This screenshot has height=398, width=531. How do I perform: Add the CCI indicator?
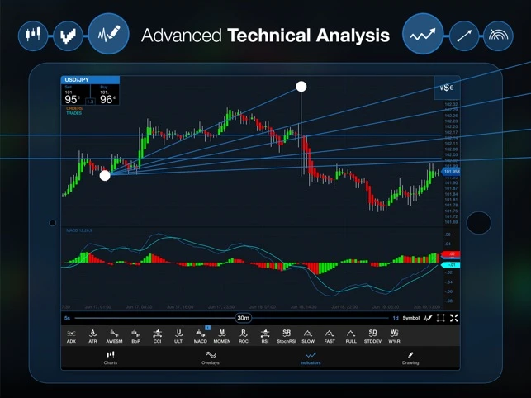(157, 336)
